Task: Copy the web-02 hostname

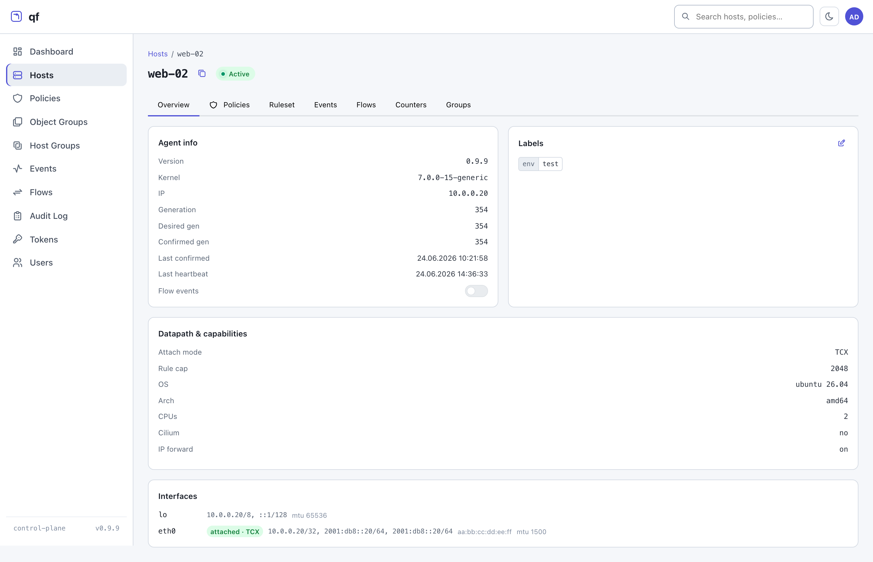Action: pyautogui.click(x=202, y=74)
